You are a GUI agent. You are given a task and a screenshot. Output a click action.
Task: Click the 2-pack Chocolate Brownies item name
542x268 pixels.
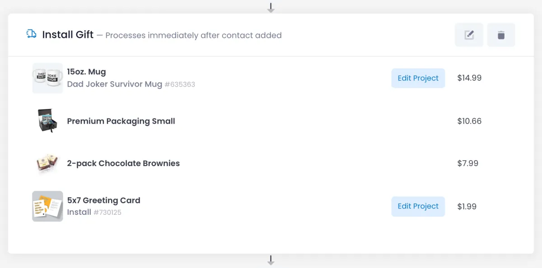[x=123, y=163]
